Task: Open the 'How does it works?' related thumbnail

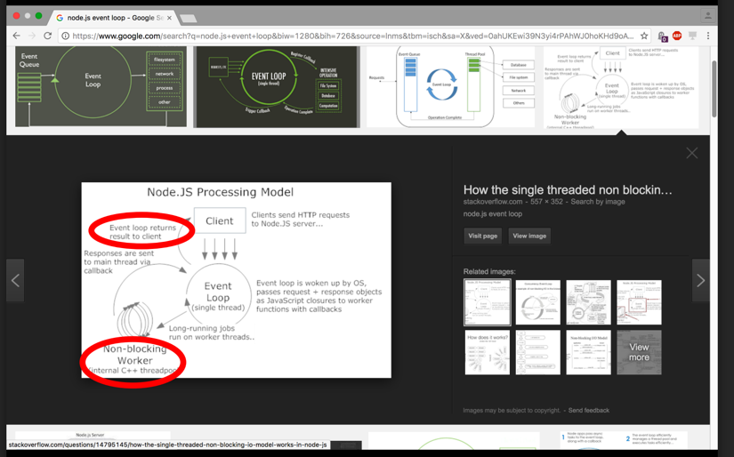Action: (x=488, y=352)
